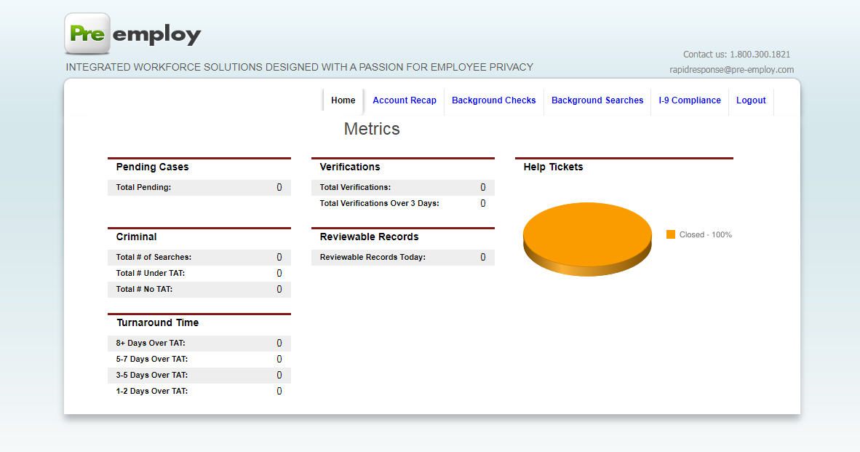Open the Total Pending count
This screenshot has height=452, width=860.
(x=279, y=187)
